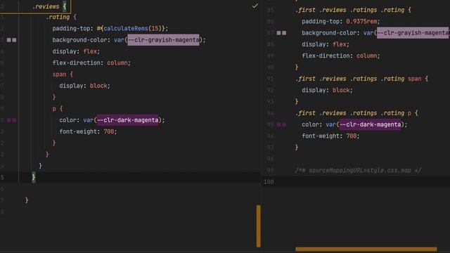This screenshot has width=450, height=253.
Task: Click ".first .reviews .ratings .rating span {" selector
Action: (x=362, y=79)
